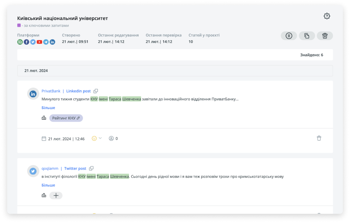
Task: Open the Linkedin post link
Action: 78,91
